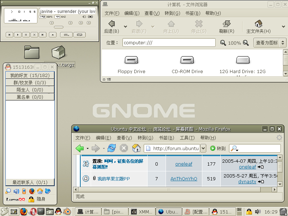This screenshot has width=288, height=216.
Task: Open the tar.gz package on desktop
Action: coord(59,52)
